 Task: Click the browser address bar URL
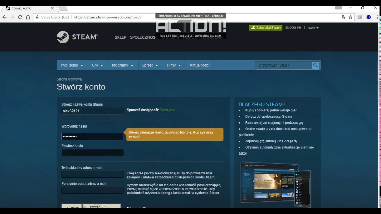point(107,17)
